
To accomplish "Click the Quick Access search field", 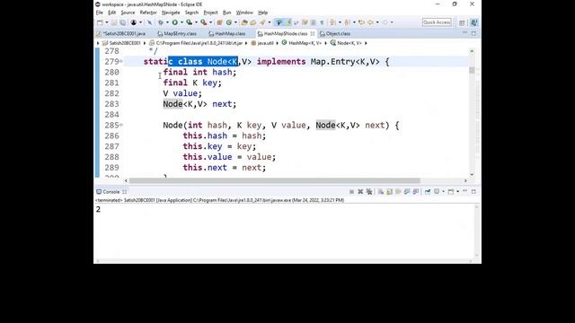I will tap(437, 22).
